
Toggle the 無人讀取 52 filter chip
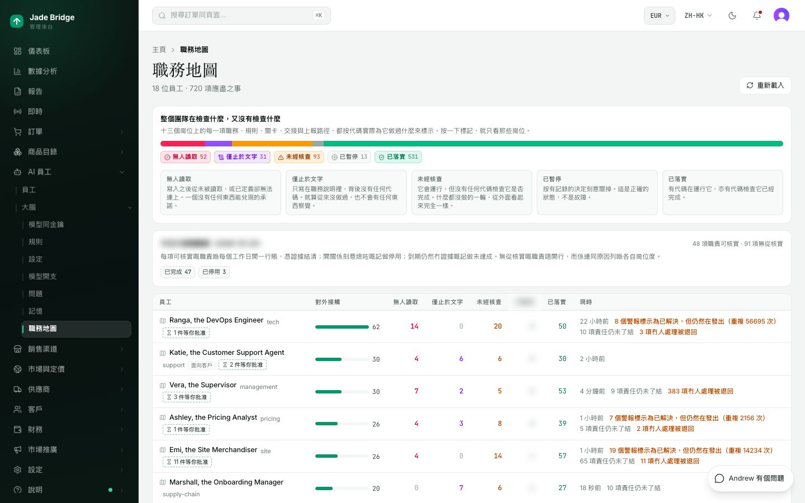(186, 157)
